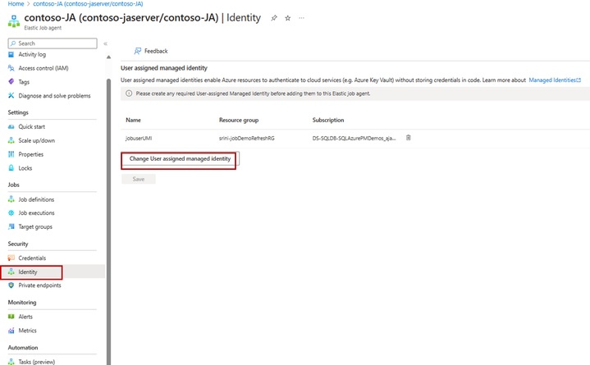Click the Diagnose and solve problems icon
This screenshot has width=590, height=365.
11,96
